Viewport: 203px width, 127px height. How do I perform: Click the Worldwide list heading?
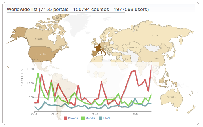[x=78, y=10]
